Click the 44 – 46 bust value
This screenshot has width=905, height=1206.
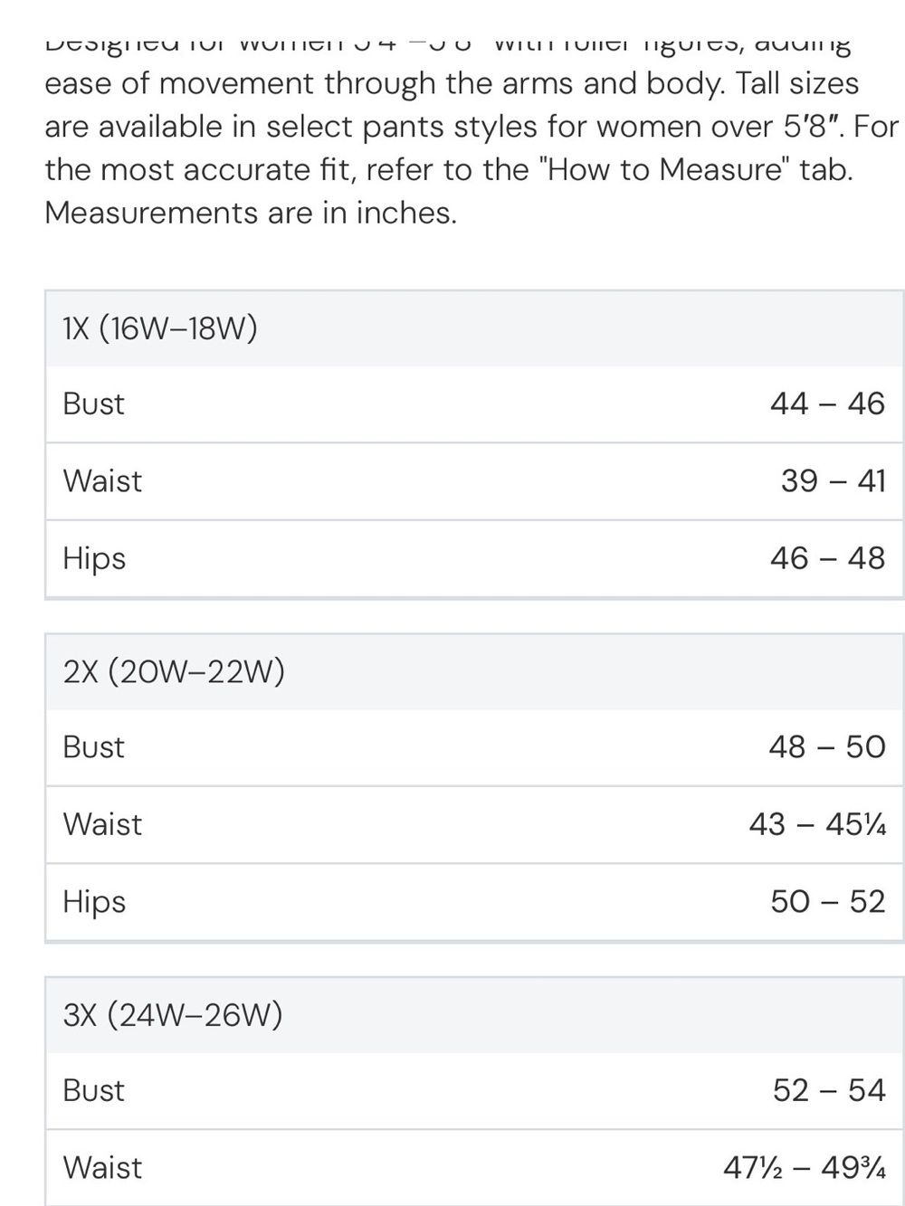tap(827, 404)
